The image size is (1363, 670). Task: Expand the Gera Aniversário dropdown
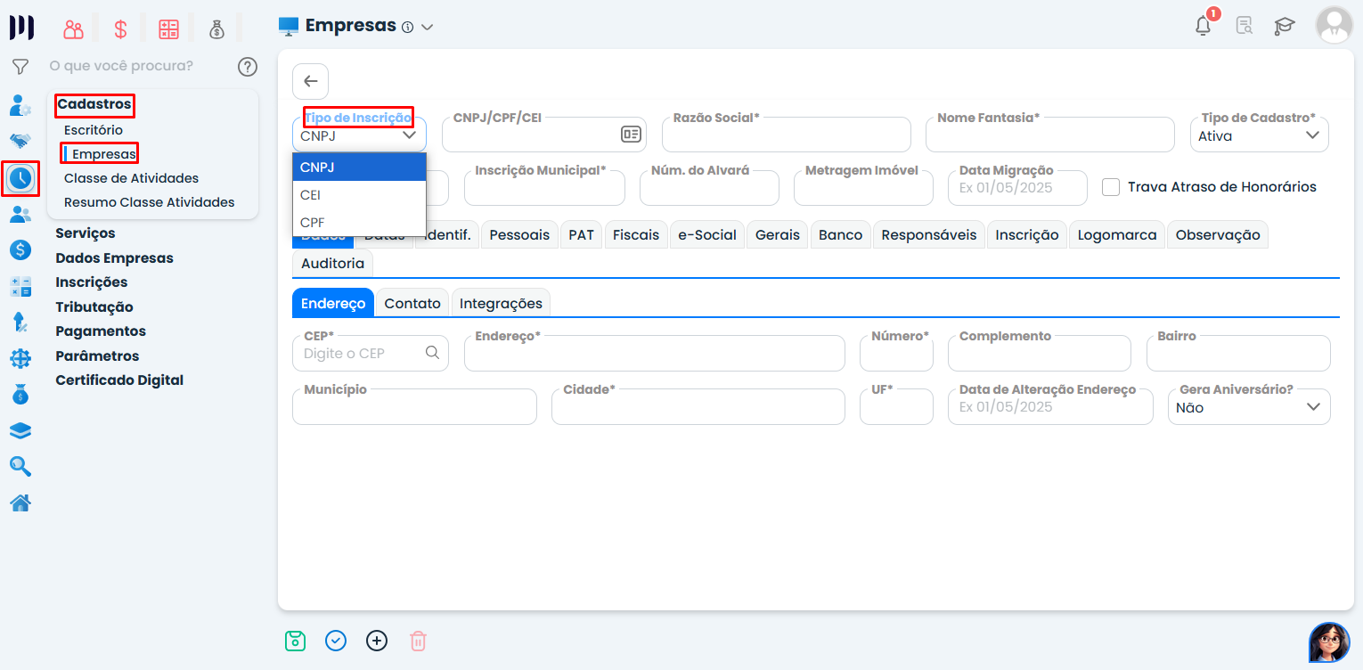[x=1248, y=407]
